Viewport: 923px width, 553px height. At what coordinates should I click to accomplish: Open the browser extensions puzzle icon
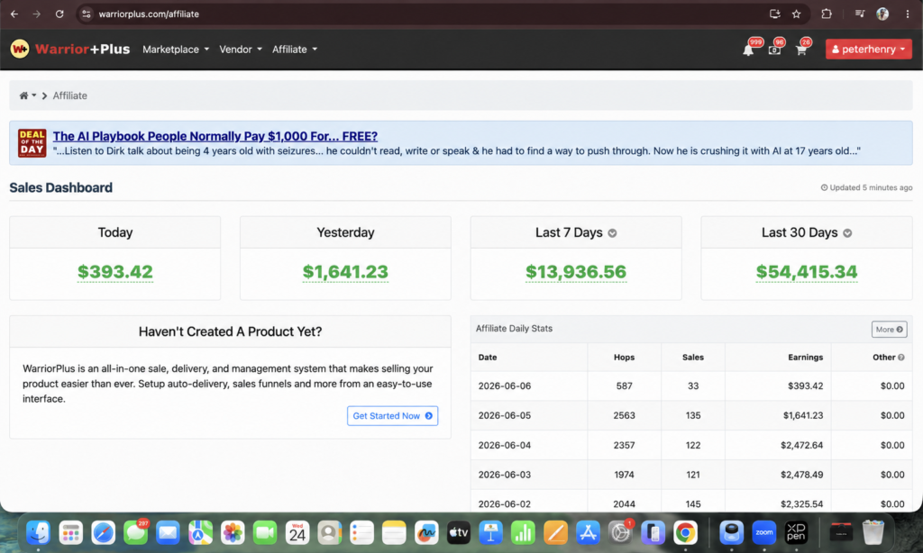click(x=827, y=14)
